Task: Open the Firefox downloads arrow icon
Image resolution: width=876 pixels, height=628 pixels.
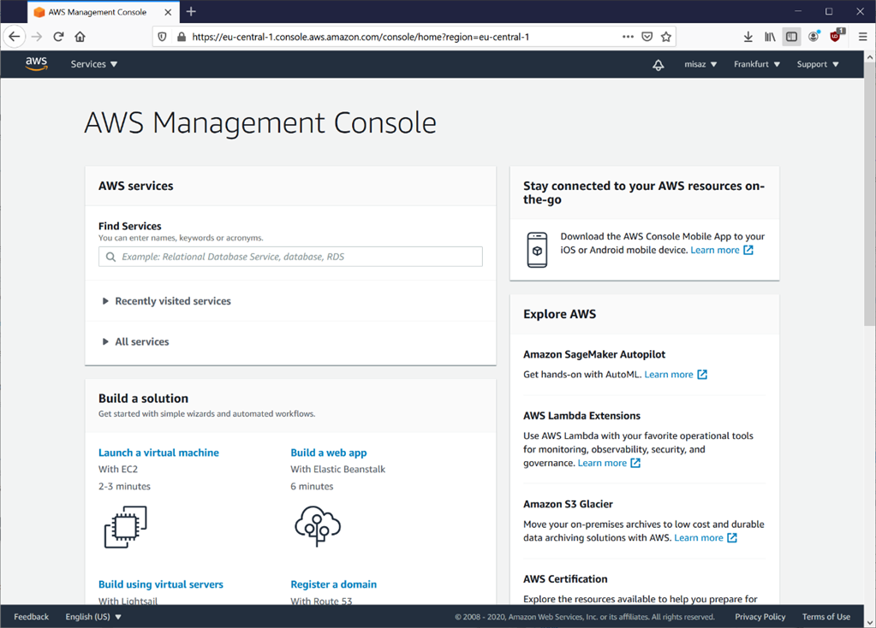Action: pyautogui.click(x=748, y=37)
